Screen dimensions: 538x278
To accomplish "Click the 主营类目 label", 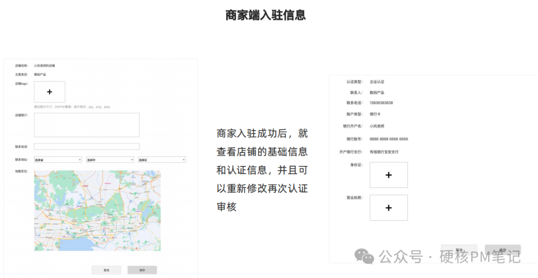I will (21, 74).
